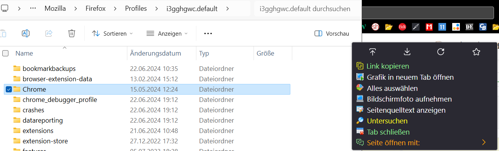Click the rename icon in toolbar
Image resolution: width=499 pixels, height=151 pixels.
tap(26, 33)
